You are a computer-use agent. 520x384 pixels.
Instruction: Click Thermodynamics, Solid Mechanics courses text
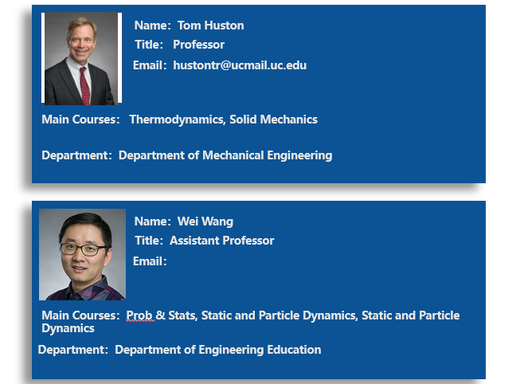(x=224, y=120)
